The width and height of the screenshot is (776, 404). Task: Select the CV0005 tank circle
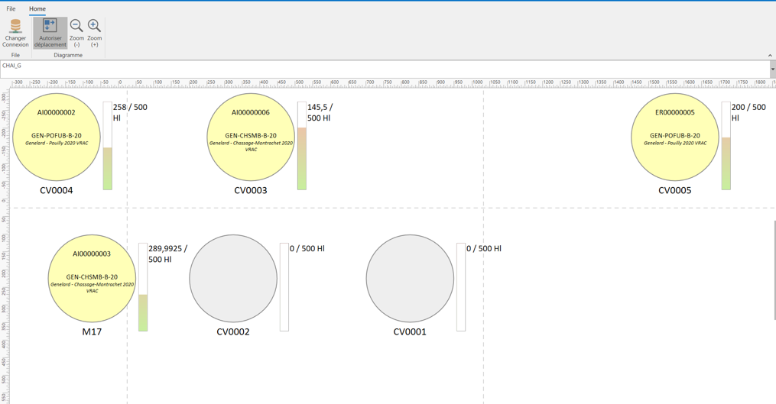pyautogui.click(x=674, y=137)
